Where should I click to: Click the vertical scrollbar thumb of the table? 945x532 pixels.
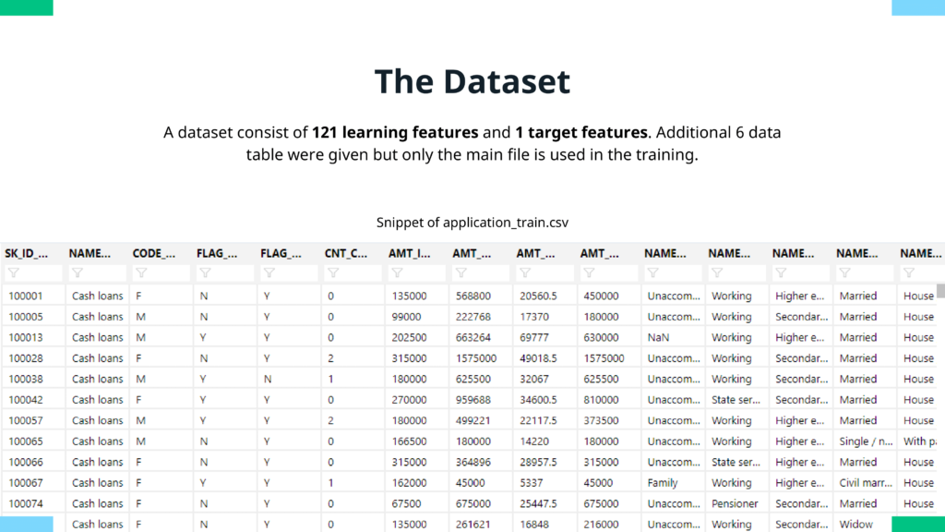pos(940,291)
